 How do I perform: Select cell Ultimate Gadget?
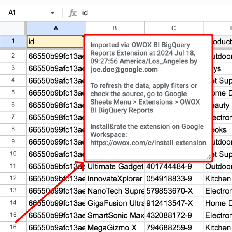tap(115, 166)
